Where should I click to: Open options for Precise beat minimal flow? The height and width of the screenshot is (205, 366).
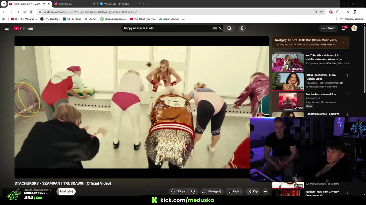347,95
